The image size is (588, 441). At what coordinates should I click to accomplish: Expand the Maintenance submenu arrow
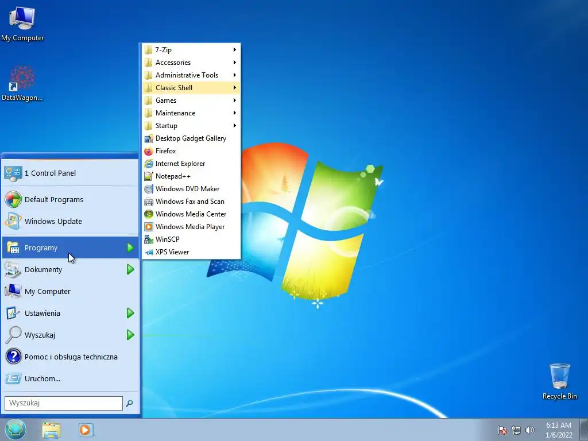pos(234,113)
